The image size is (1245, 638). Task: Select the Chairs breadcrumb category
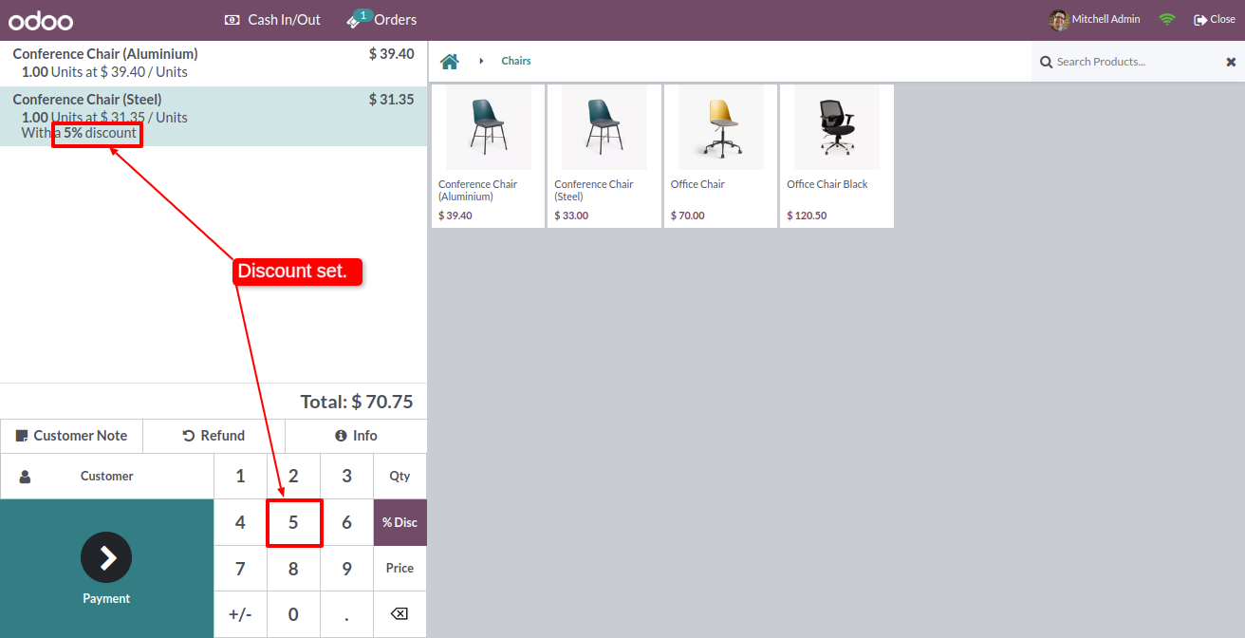coord(516,61)
